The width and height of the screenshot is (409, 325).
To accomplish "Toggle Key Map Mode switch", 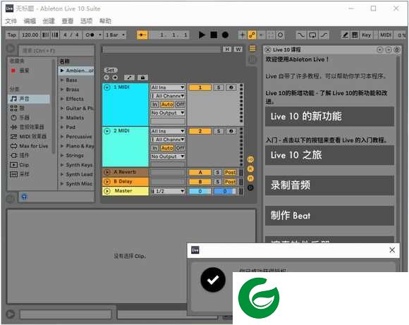I will pos(367,35).
